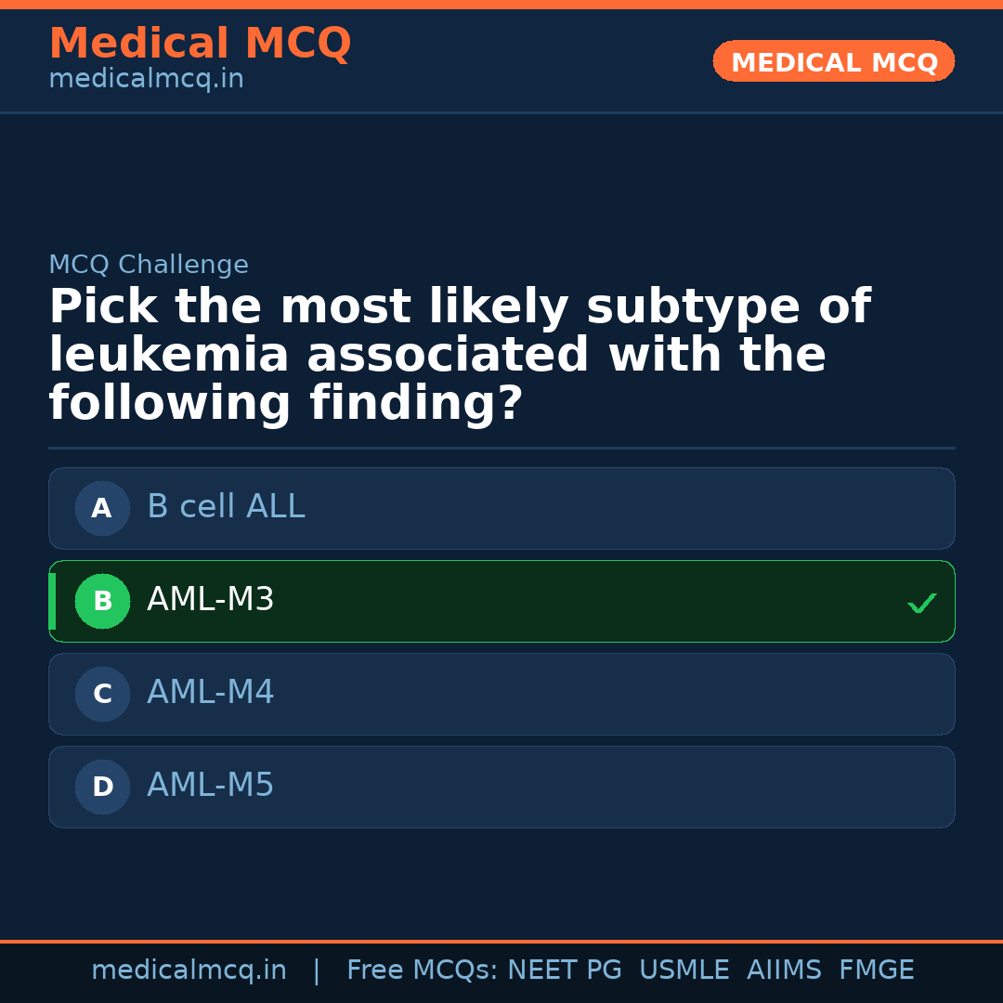Click the green checkmark on AML-M3
The image size is (1003, 1003).
pyautogui.click(x=922, y=603)
